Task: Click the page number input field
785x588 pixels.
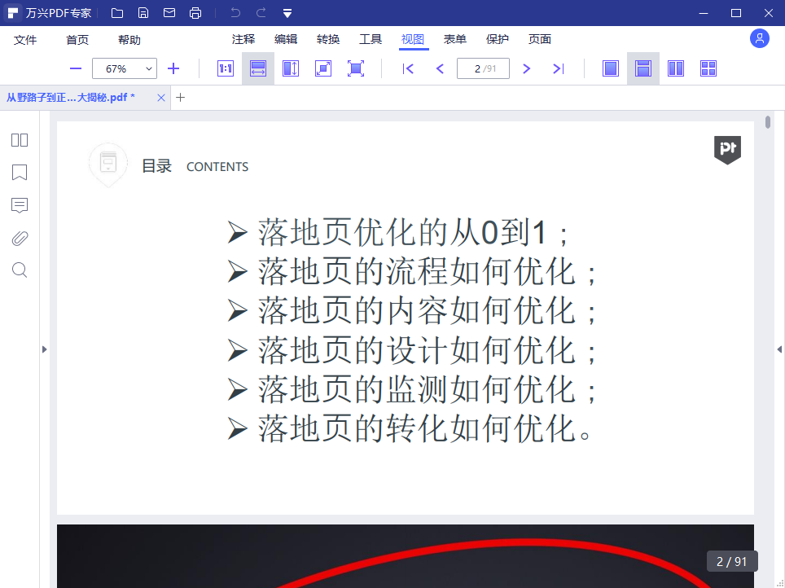Action: pos(483,69)
